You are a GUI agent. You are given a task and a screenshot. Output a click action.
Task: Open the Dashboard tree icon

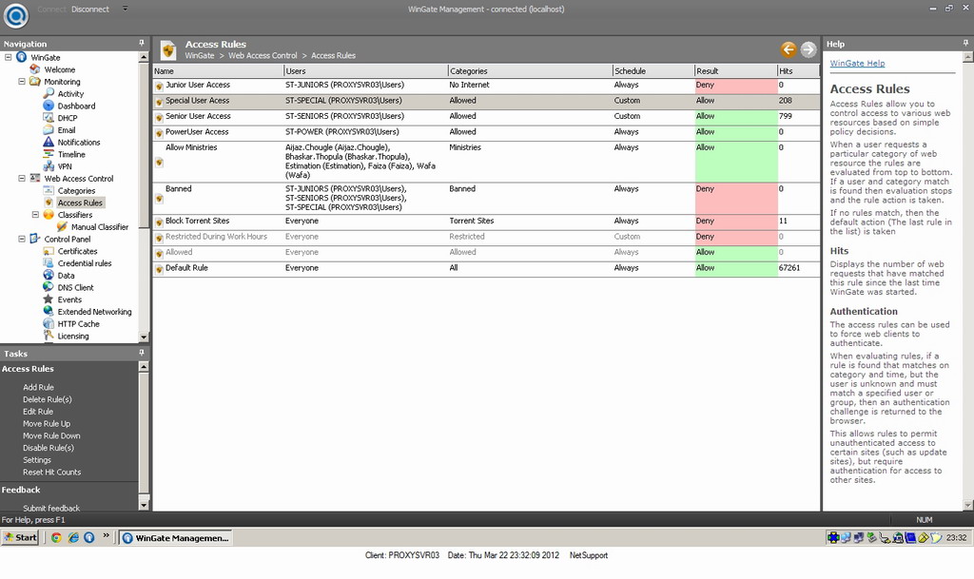(49, 106)
